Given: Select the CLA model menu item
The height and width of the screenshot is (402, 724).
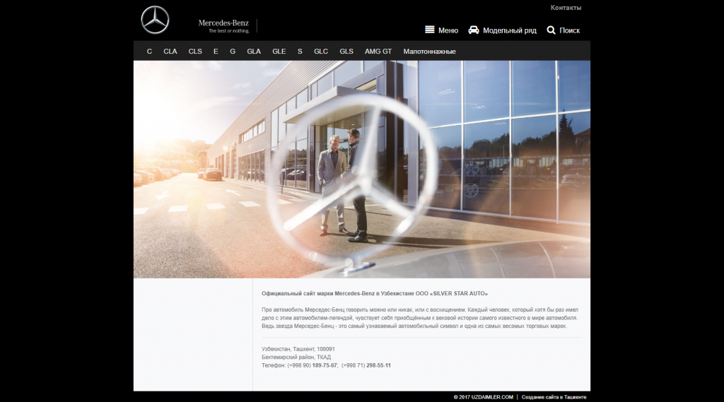Looking at the screenshot, I should click(170, 52).
